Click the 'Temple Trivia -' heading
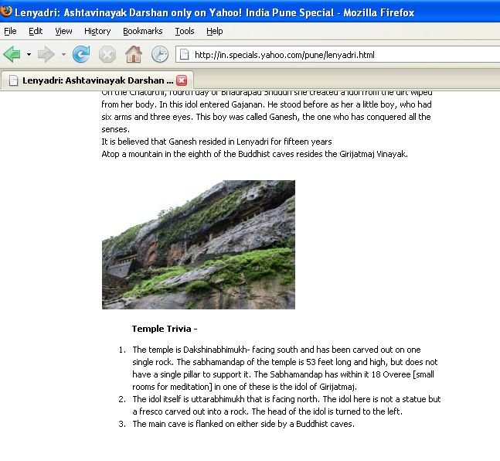 165,329
